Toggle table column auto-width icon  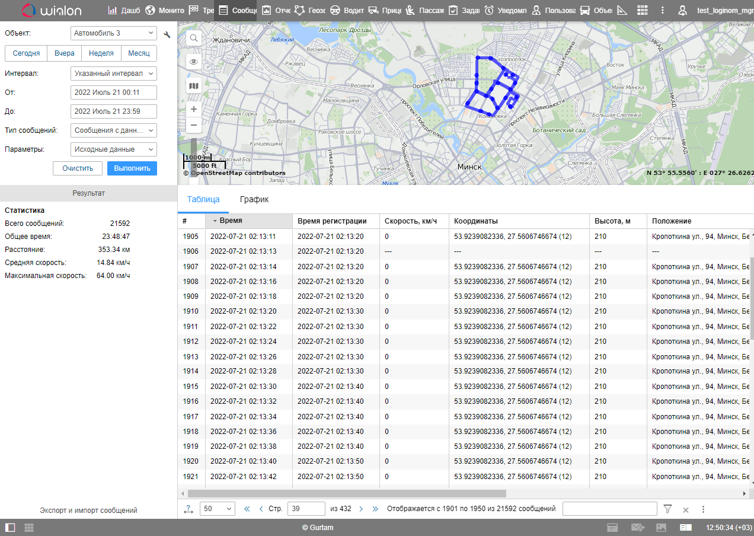pos(188,509)
